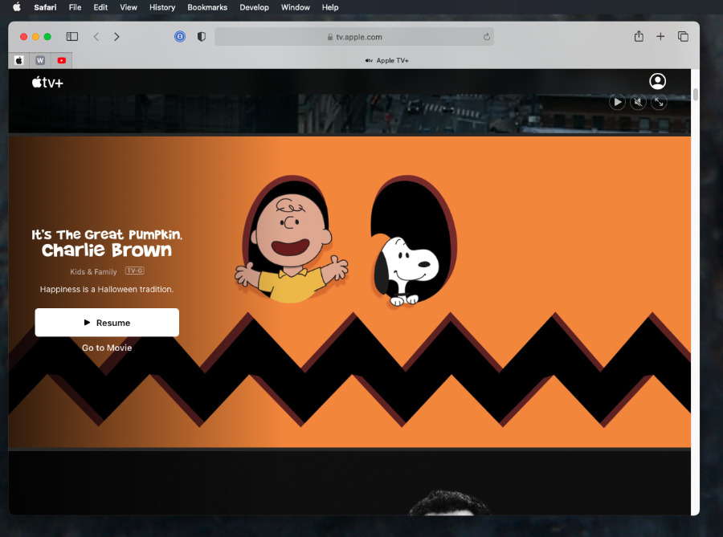Go back to the previous page
The height and width of the screenshot is (537, 723).
[x=96, y=36]
